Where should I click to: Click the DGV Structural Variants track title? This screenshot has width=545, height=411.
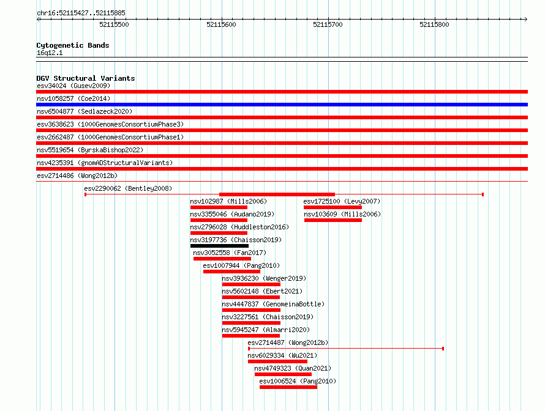click(86, 78)
